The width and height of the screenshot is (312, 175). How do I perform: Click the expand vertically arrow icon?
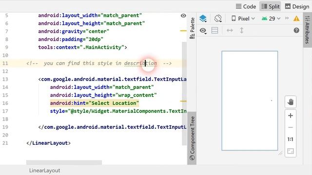click(242, 30)
